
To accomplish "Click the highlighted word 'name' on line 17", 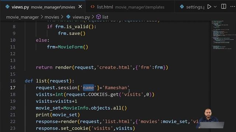I will pos(88,88).
